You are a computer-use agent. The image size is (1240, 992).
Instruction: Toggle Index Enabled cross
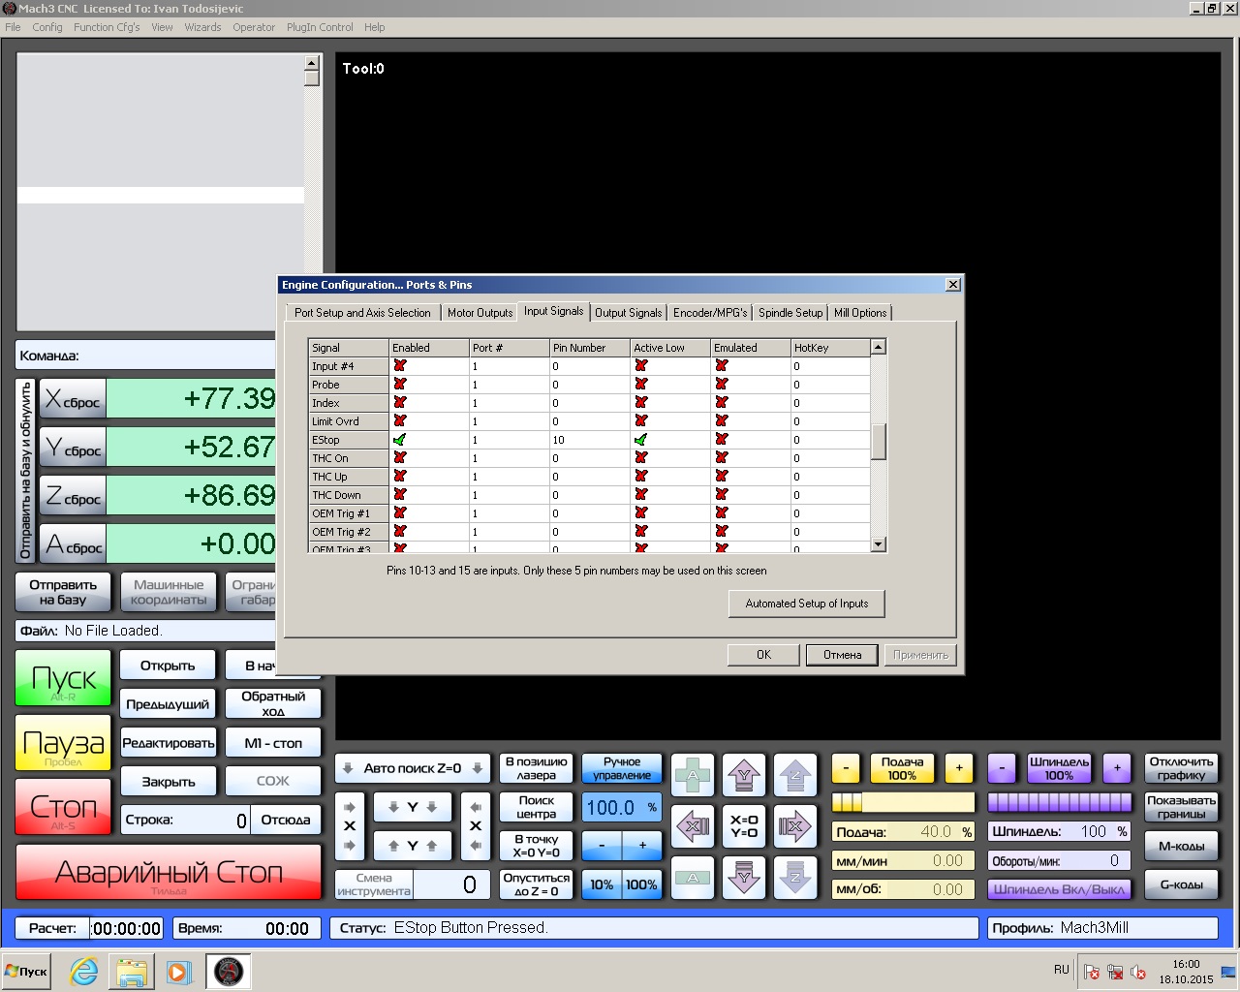399,403
